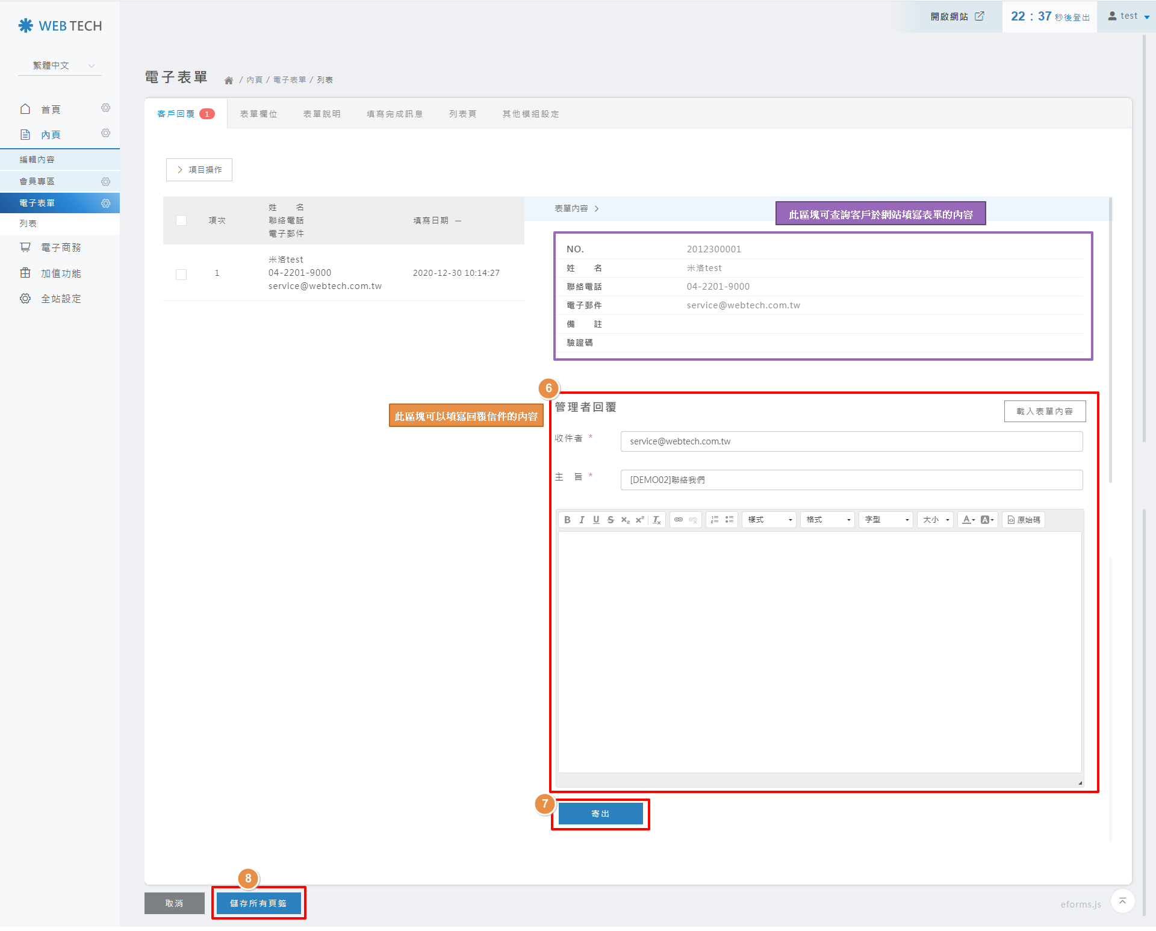1156x931 pixels.
Task: Check the row checkbox for 米洛test
Action: [x=181, y=274]
